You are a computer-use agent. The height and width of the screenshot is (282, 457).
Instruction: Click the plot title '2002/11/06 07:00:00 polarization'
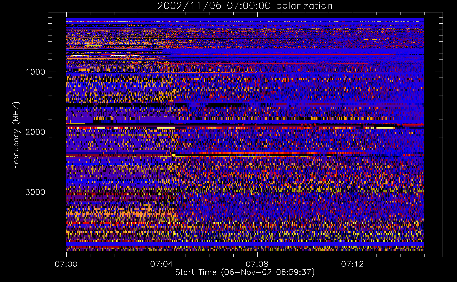pyautogui.click(x=245, y=6)
